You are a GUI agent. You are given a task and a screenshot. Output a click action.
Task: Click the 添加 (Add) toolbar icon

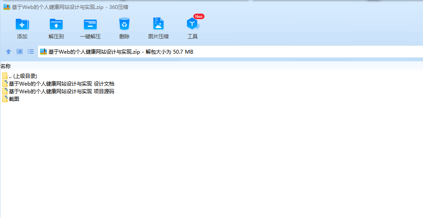tap(22, 24)
